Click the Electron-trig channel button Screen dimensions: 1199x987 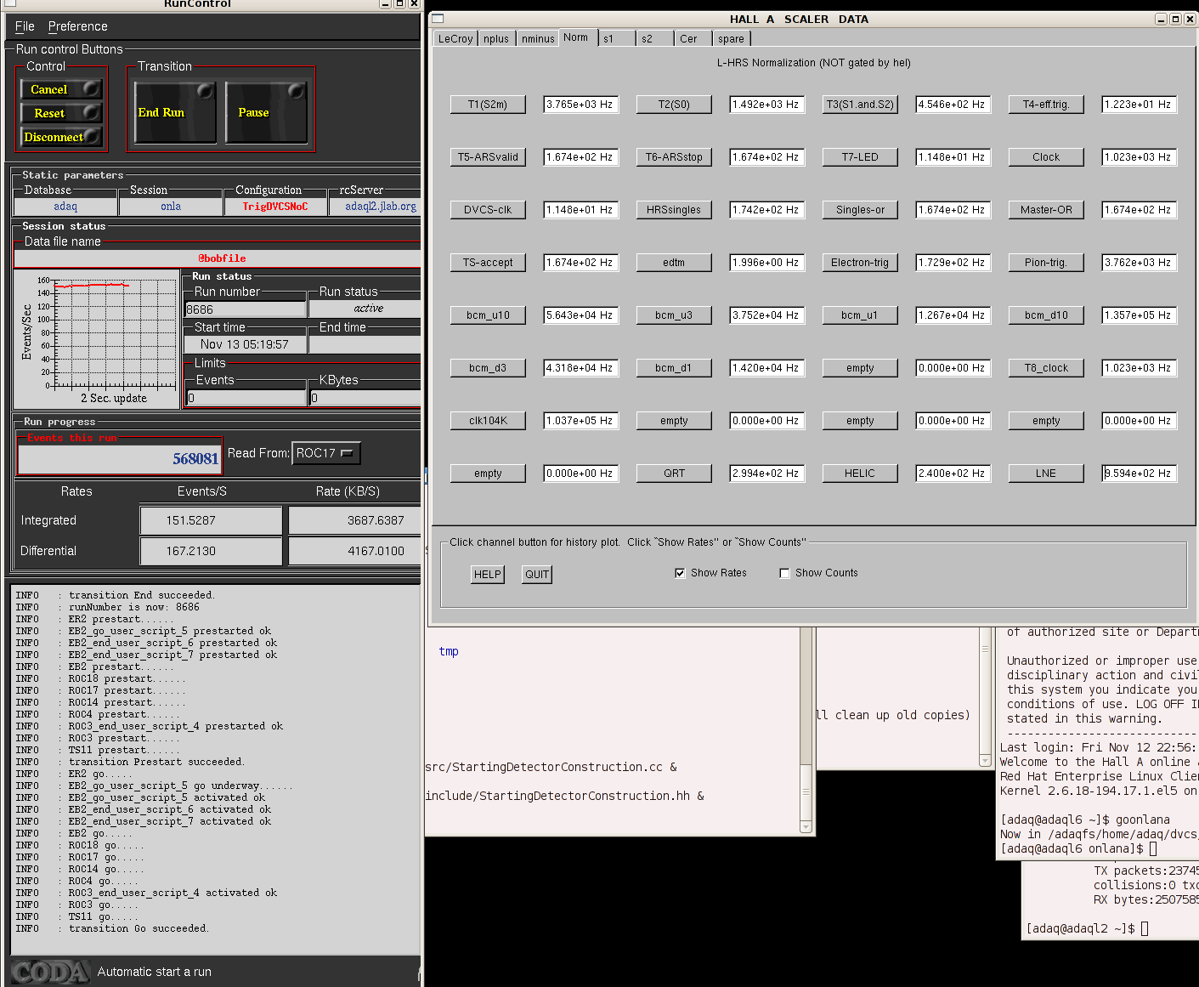860,263
